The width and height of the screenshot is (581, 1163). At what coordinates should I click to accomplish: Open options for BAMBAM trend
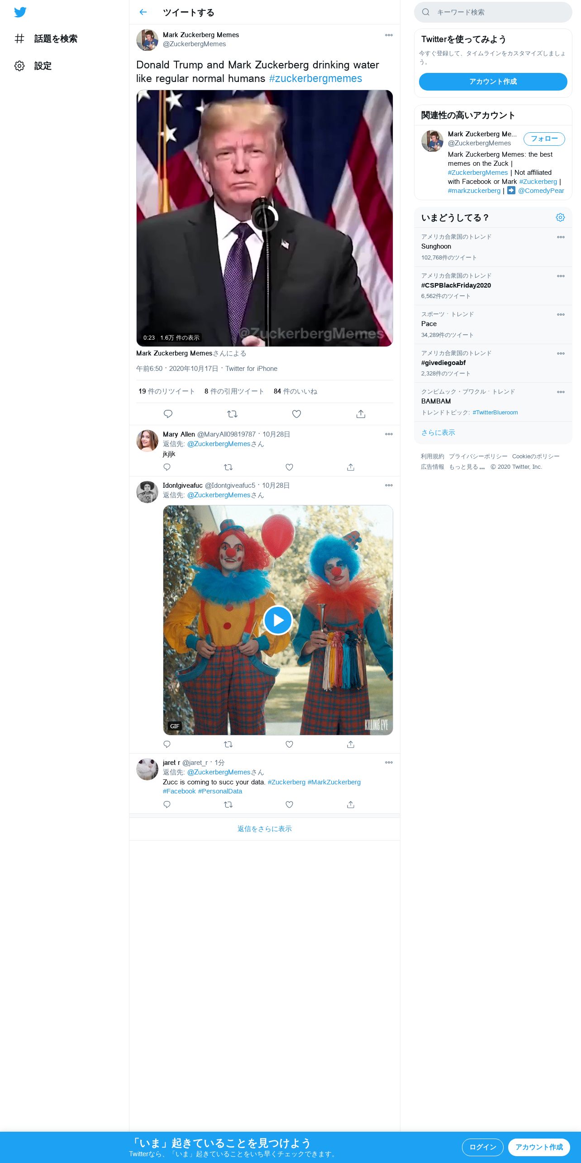coord(561,392)
